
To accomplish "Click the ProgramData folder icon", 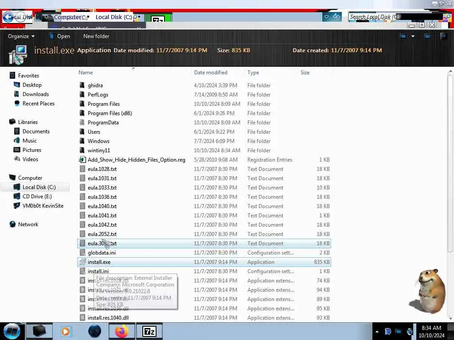I will 82,122.
